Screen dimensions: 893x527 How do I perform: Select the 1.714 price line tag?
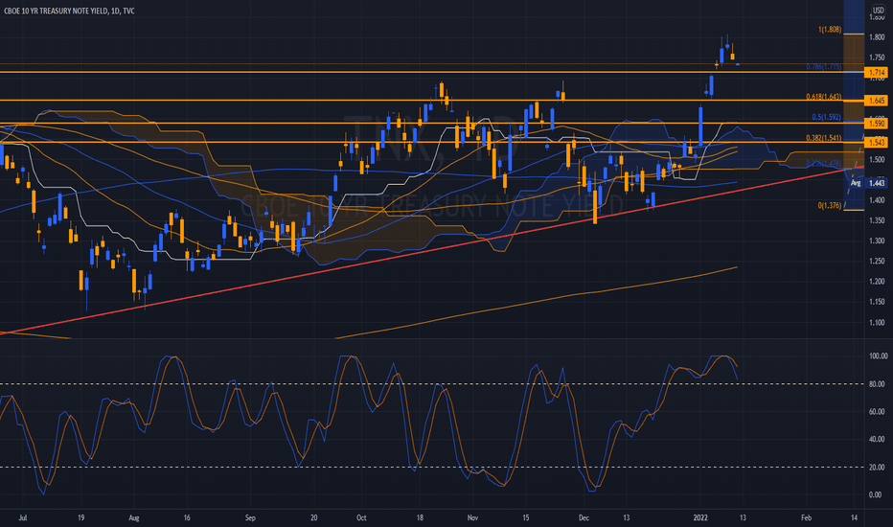click(x=876, y=73)
